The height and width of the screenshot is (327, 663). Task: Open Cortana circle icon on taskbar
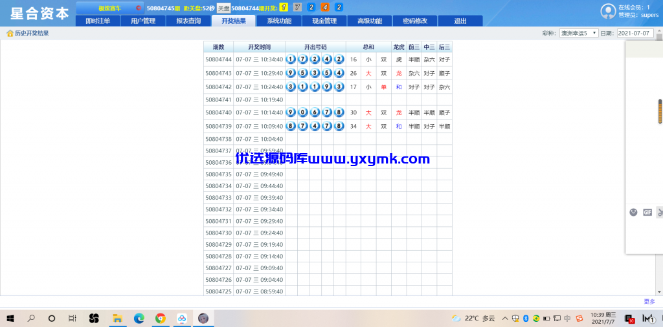[52, 318]
